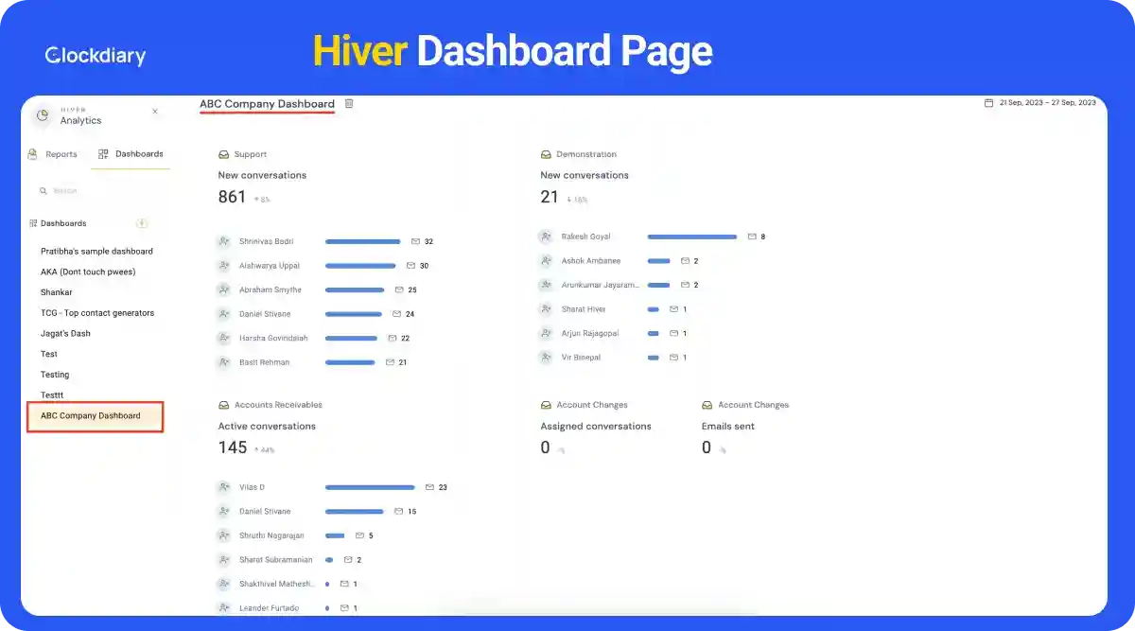Click the Support inbox icon
This screenshot has height=631, width=1135.
[x=223, y=154]
